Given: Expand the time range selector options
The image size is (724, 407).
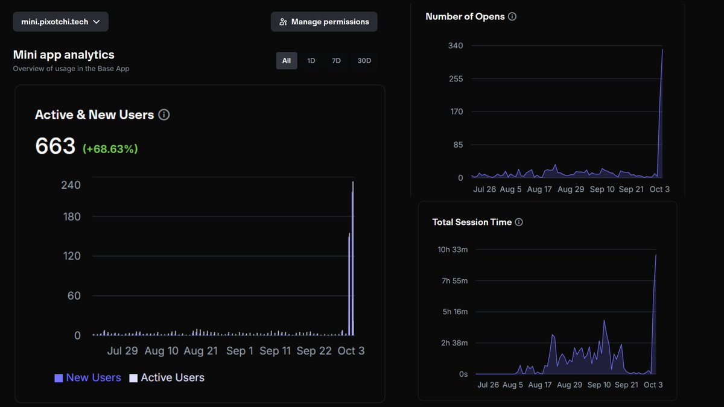Looking at the screenshot, I should [326, 60].
